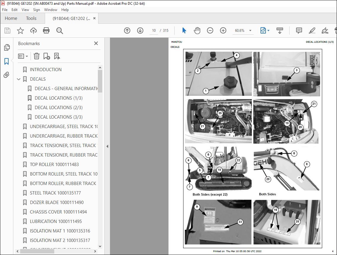337x255 pixels.
Task: Close the Bookmarks panel
Action: pos(96,43)
